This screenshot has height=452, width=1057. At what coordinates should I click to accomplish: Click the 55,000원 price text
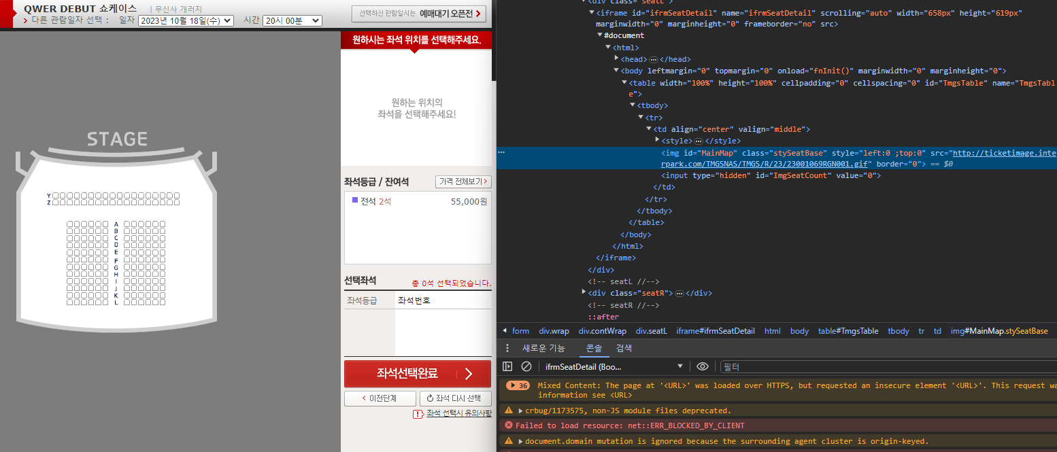pyautogui.click(x=469, y=201)
